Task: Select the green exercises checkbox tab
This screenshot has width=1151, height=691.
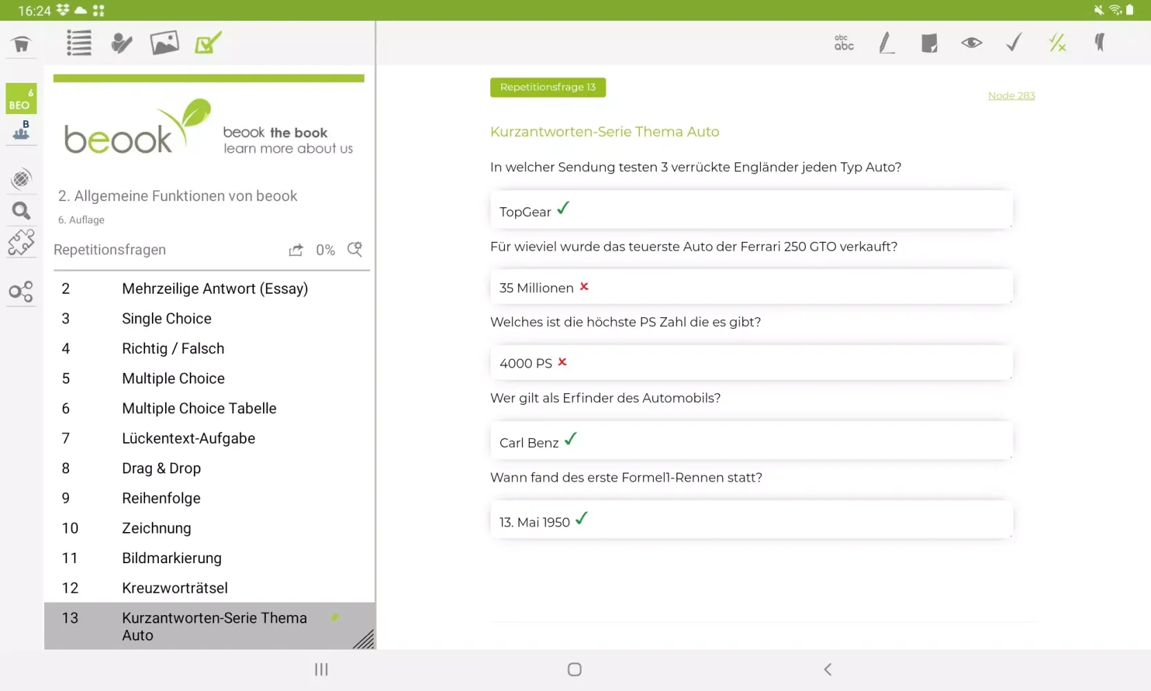Action: coord(208,43)
